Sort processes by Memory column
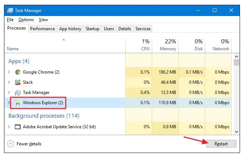The image size is (244, 157). (x=166, y=45)
